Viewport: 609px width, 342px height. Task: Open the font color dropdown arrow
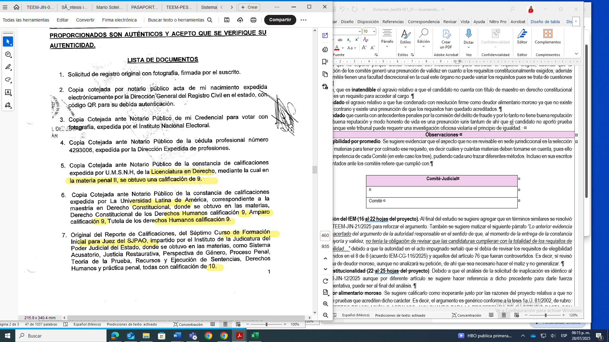click(x=343, y=48)
